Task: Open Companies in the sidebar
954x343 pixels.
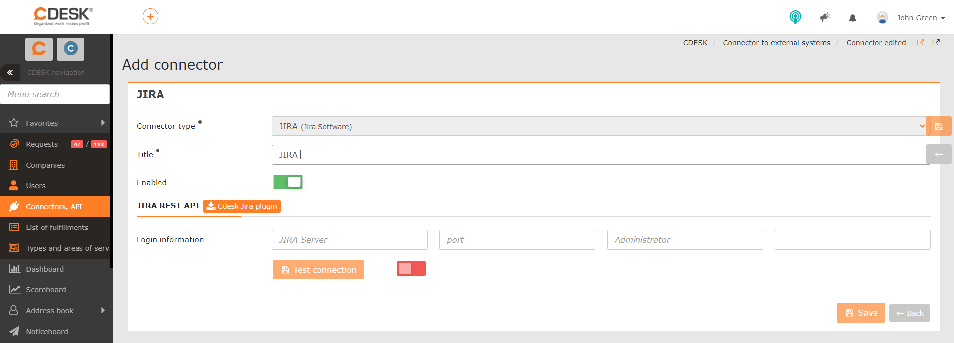Action: click(55, 165)
